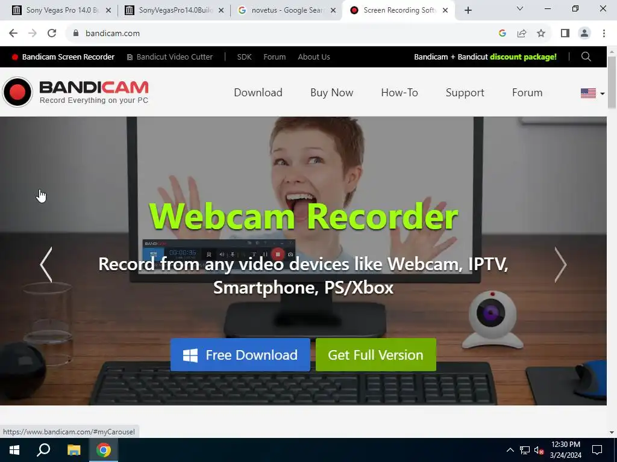
Task: Close the novetus Google Search tab
Action: click(x=333, y=10)
